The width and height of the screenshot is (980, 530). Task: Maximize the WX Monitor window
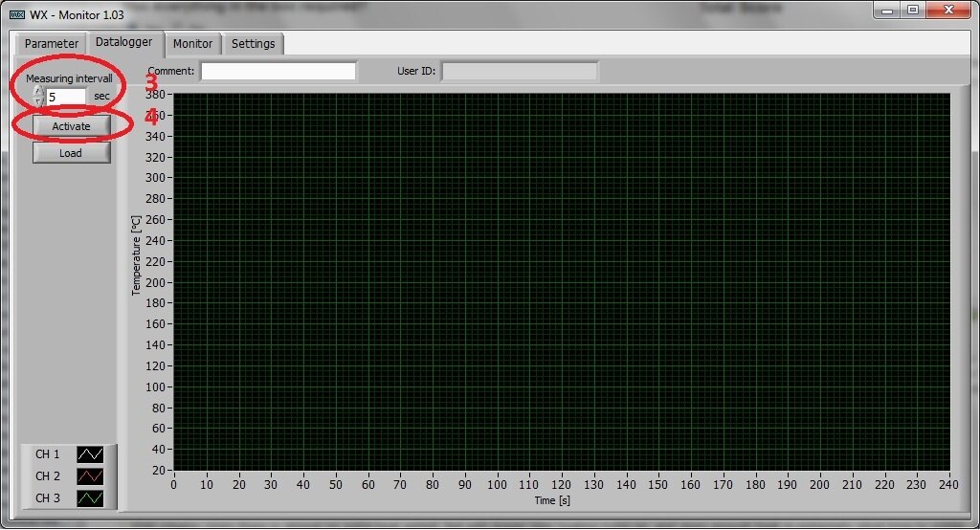(x=913, y=10)
